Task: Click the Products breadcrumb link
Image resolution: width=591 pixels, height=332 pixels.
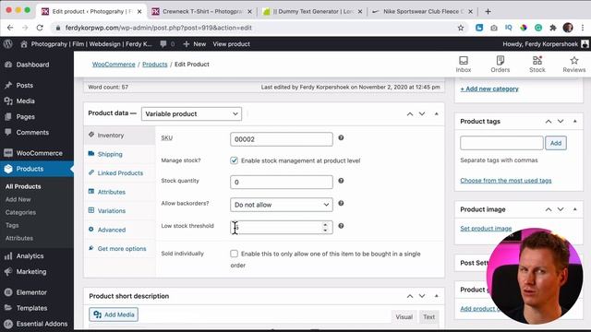Action: tap(155, 65)
